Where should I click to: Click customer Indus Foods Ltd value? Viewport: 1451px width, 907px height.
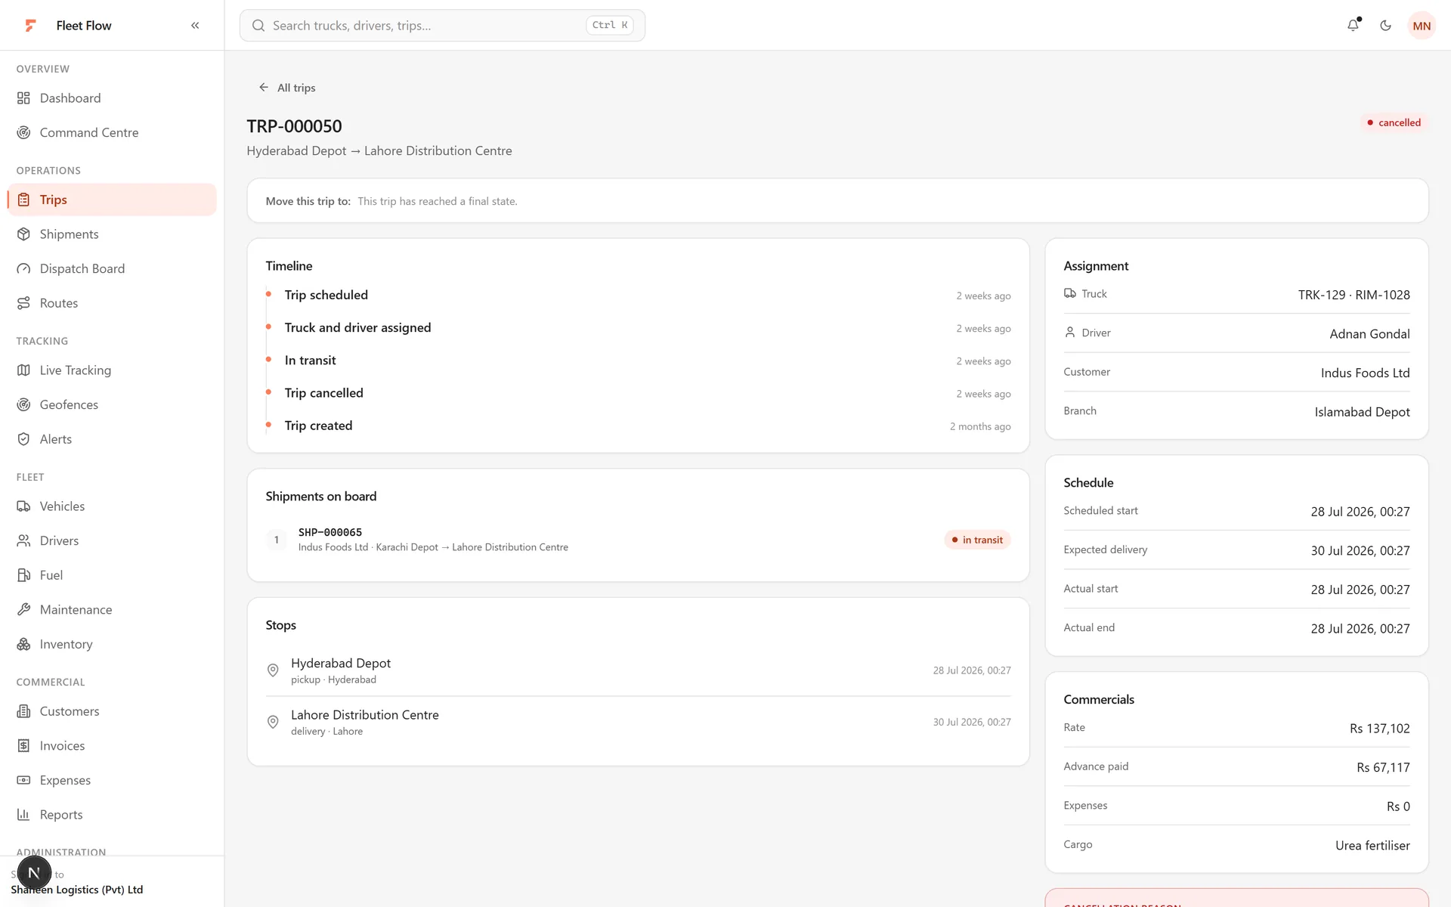pos(1365,373)
